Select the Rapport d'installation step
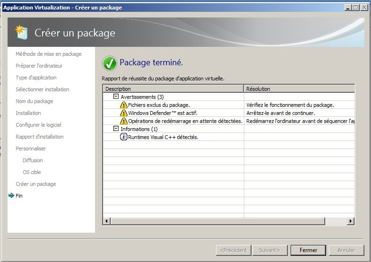Screen dimensions: 371x262 (x=39, y=137)
